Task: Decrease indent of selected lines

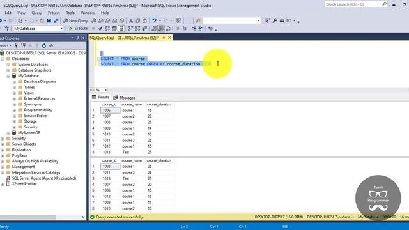Action: coord(194,28)
